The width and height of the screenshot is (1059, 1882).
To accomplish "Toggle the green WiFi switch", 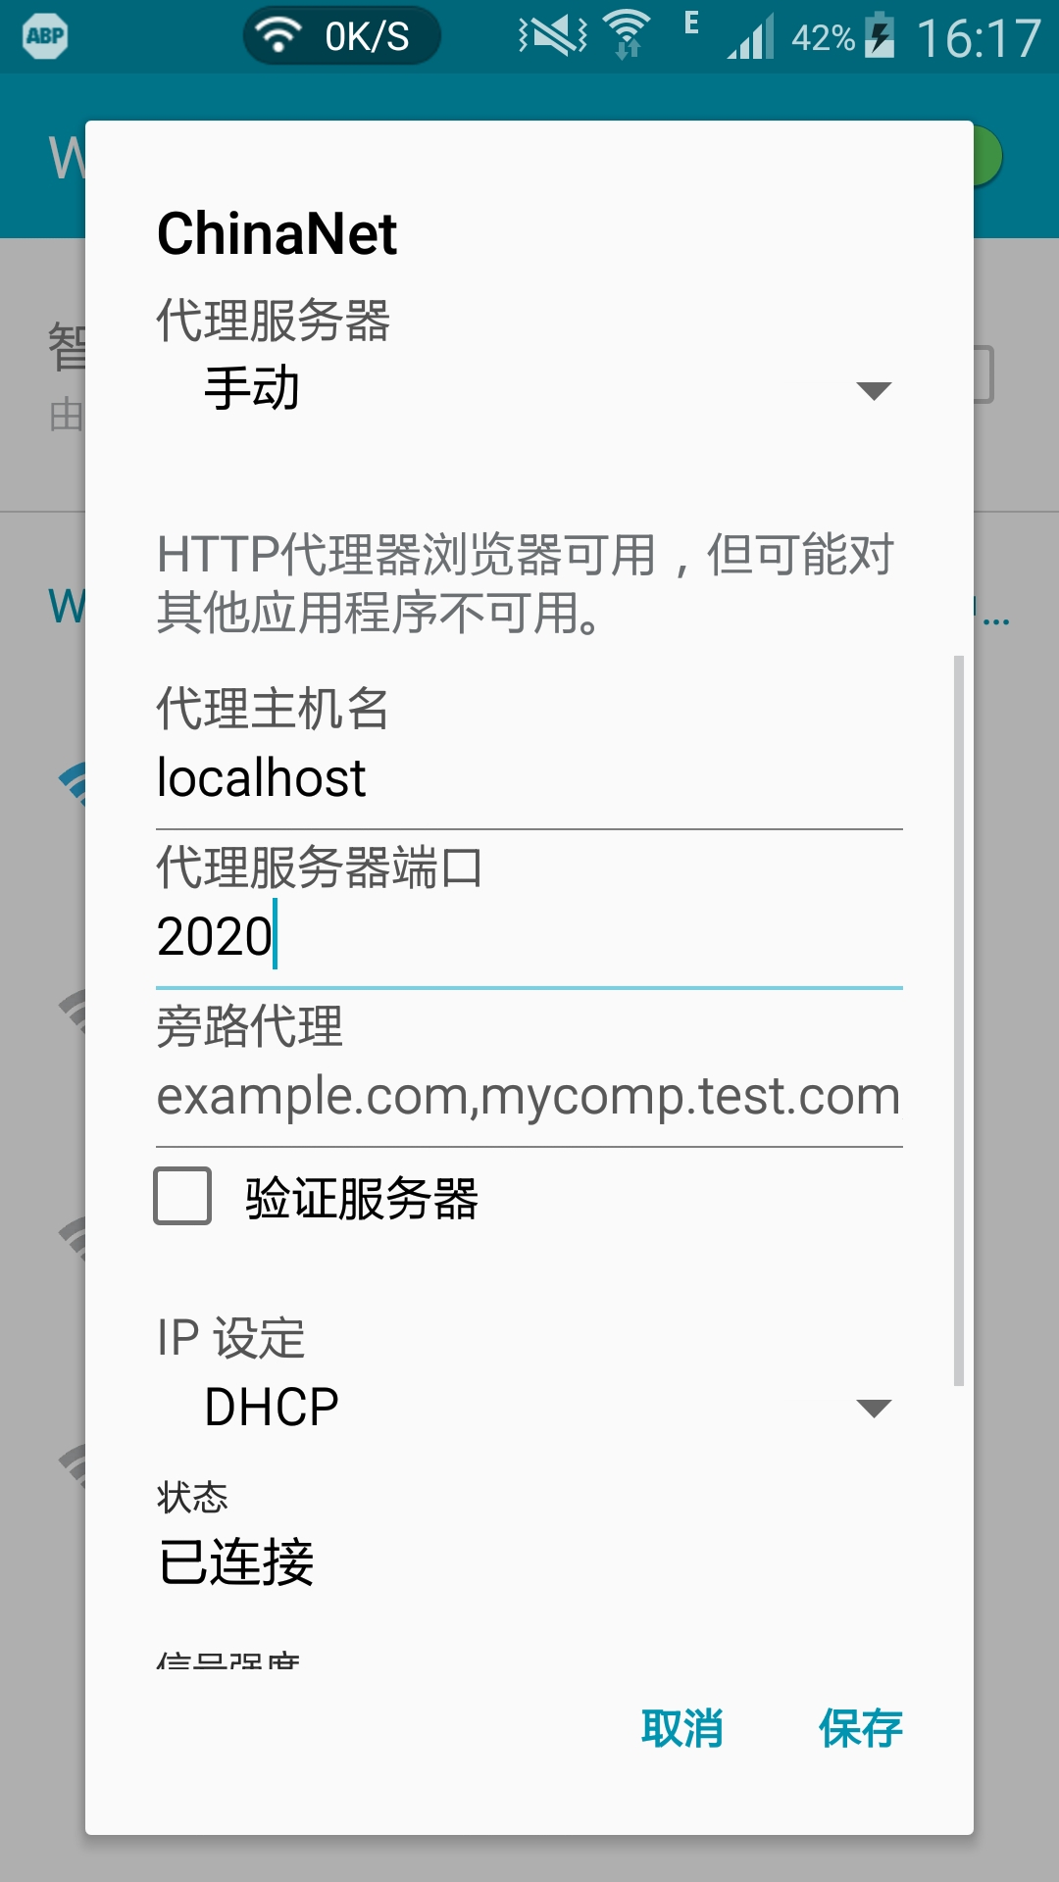I will pyautogui.click(x=986, y=157).
